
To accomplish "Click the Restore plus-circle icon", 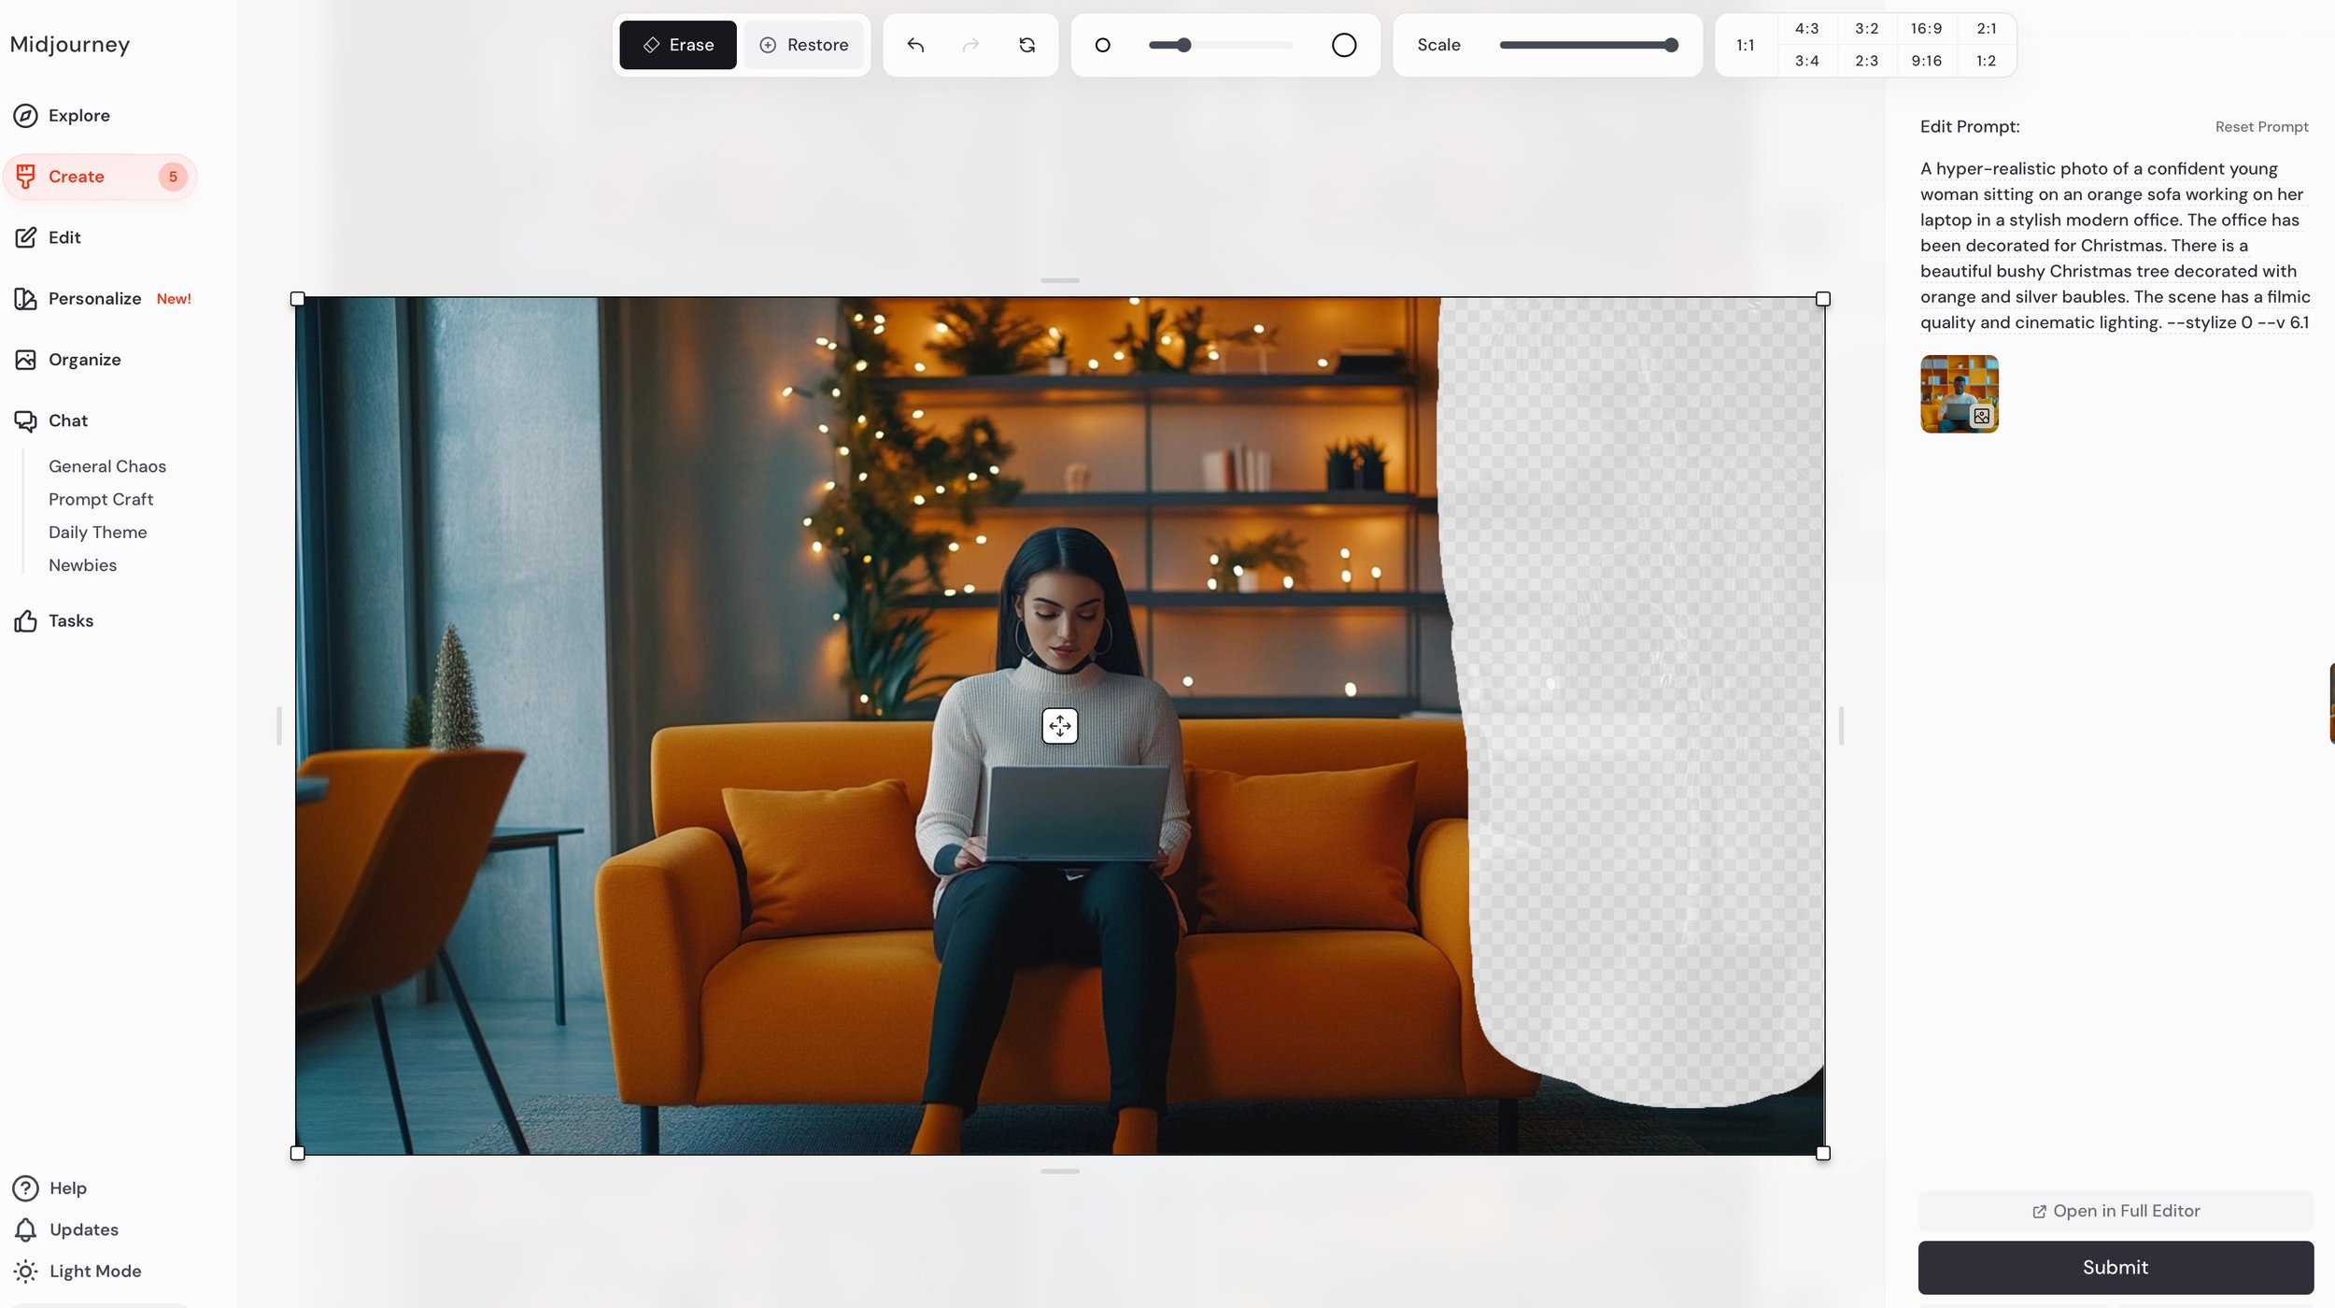I will pyautogui.click(x=768, y=45).
